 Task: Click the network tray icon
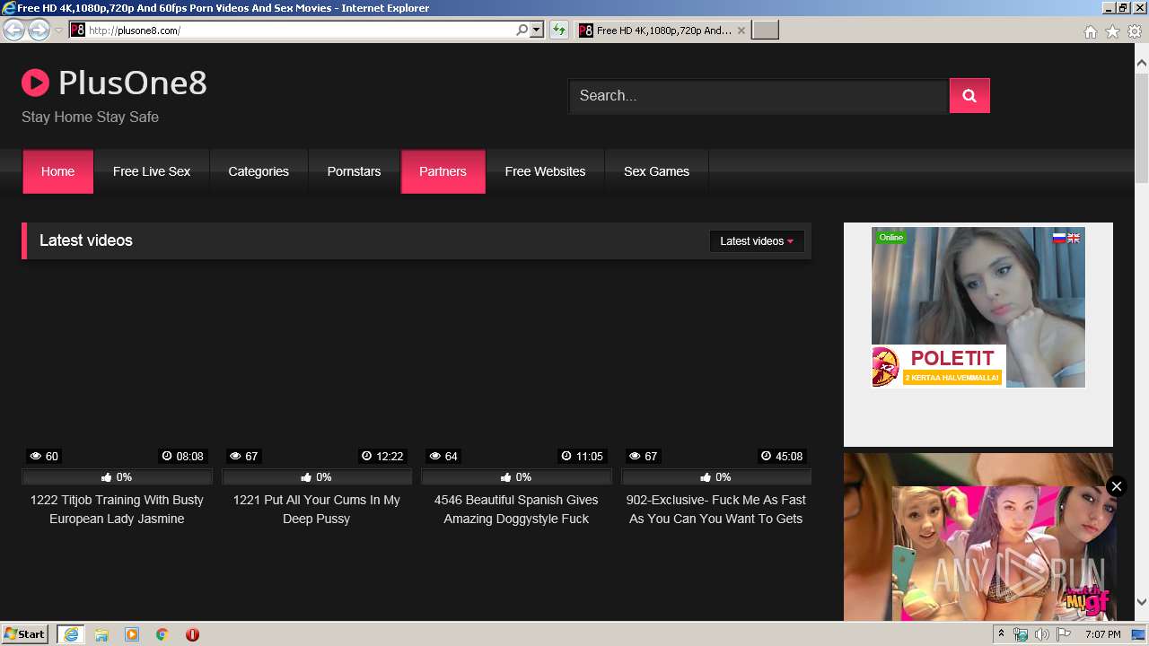click(1021, 634)
